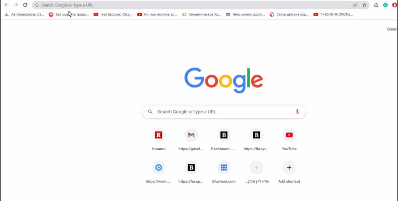398x201 pixels.
Task: Open the Bluehost.com shortcut tile
Action: 224,172
